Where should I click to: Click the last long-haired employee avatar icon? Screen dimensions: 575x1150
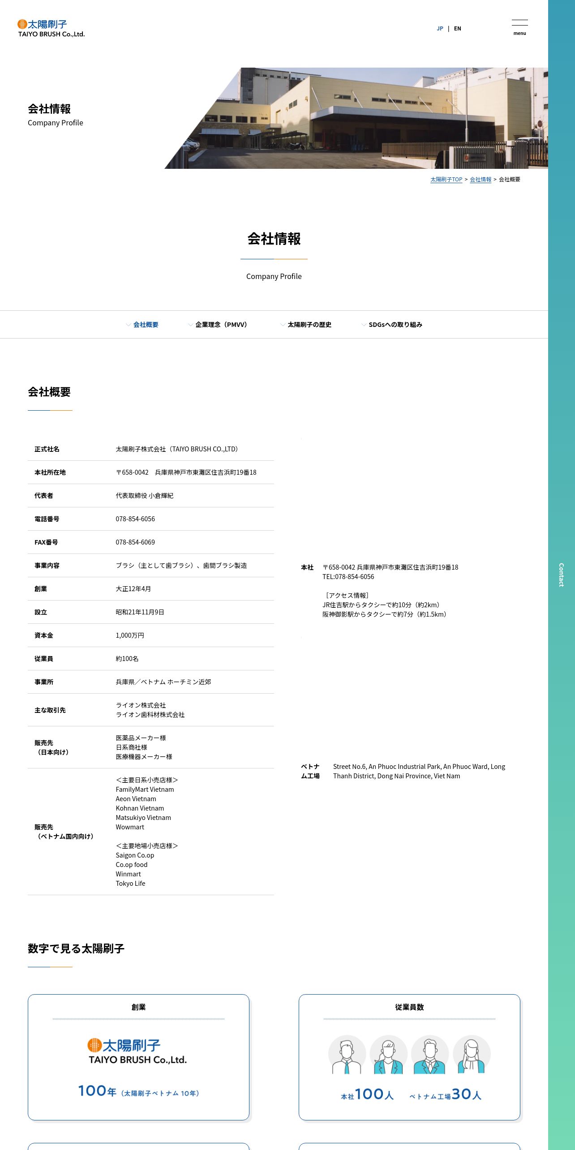(x=472, y=1055)
